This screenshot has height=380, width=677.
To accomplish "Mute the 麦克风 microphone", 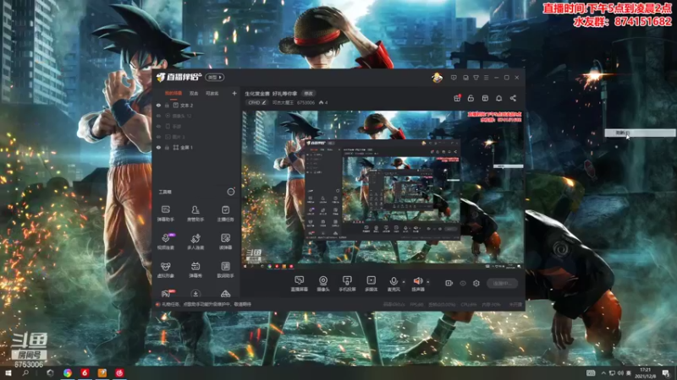I will (394, 284).
